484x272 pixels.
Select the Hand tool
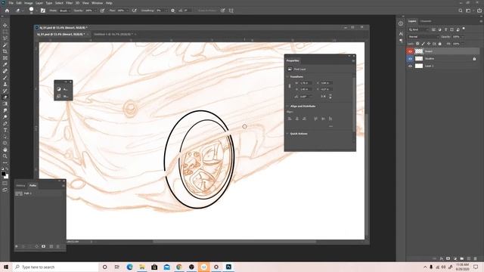(x=5, y=150)
